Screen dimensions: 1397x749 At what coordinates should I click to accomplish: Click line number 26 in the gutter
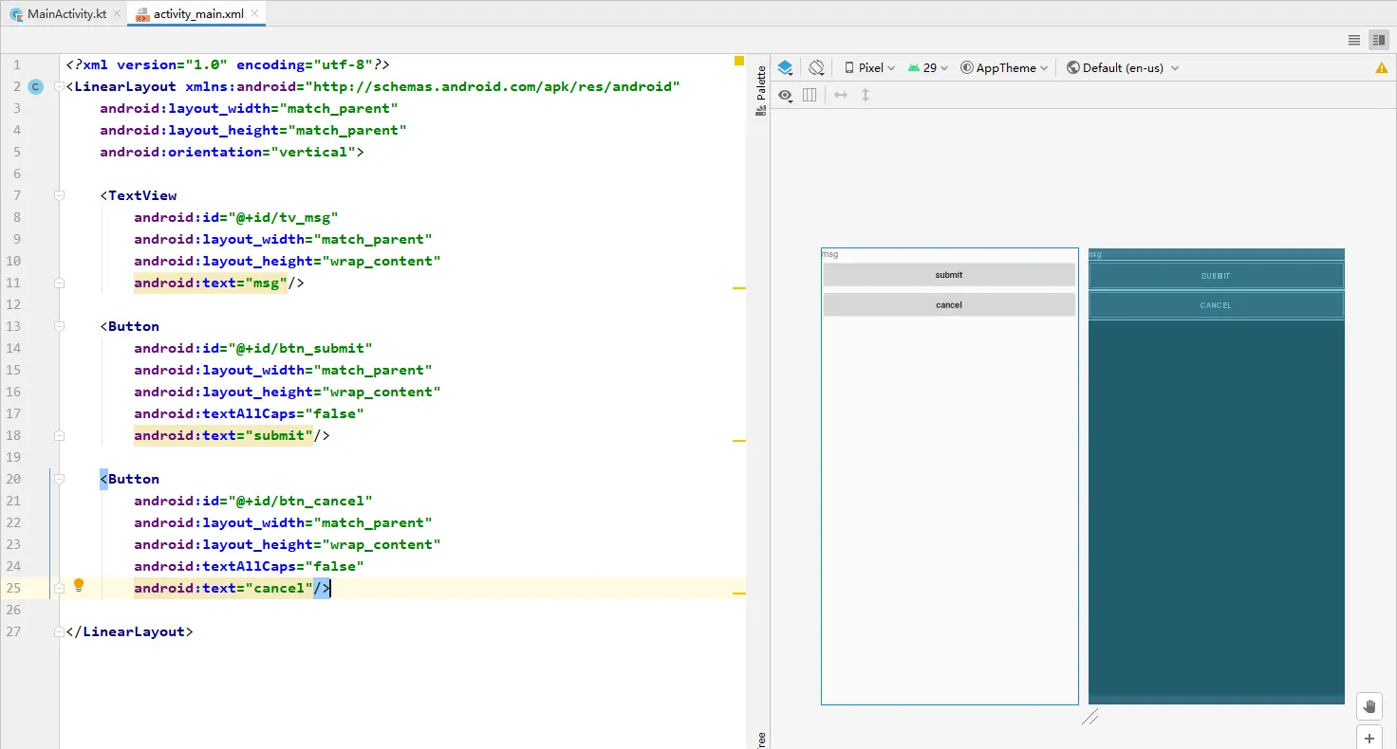click(x=13, y=610)
